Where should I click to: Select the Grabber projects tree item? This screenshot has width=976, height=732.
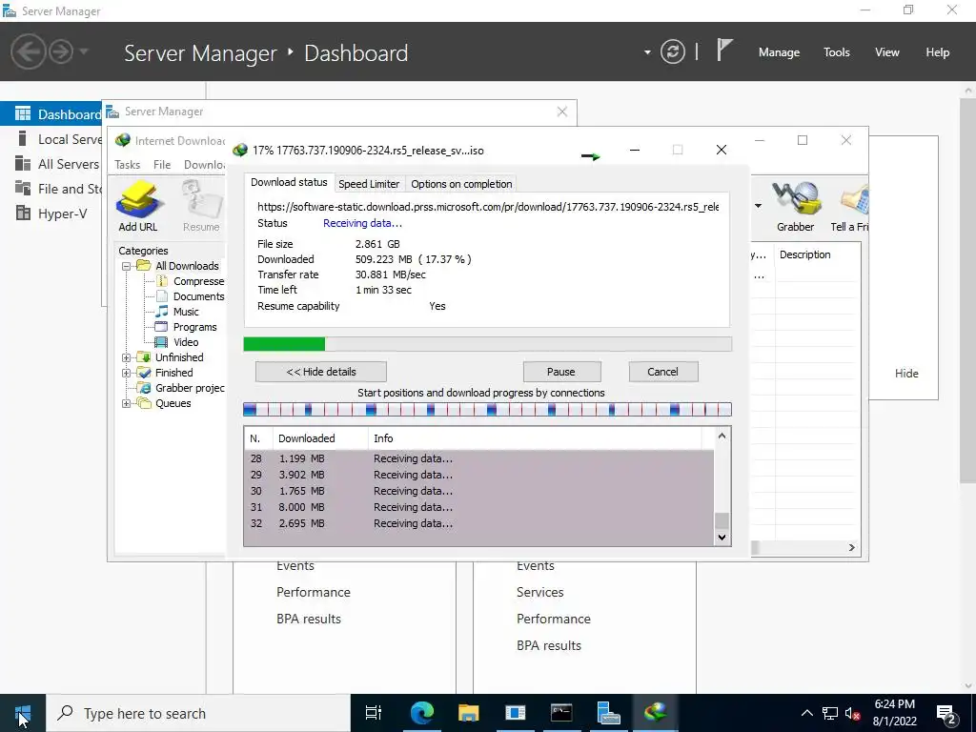pyautogui.click(x=190, y=388)
